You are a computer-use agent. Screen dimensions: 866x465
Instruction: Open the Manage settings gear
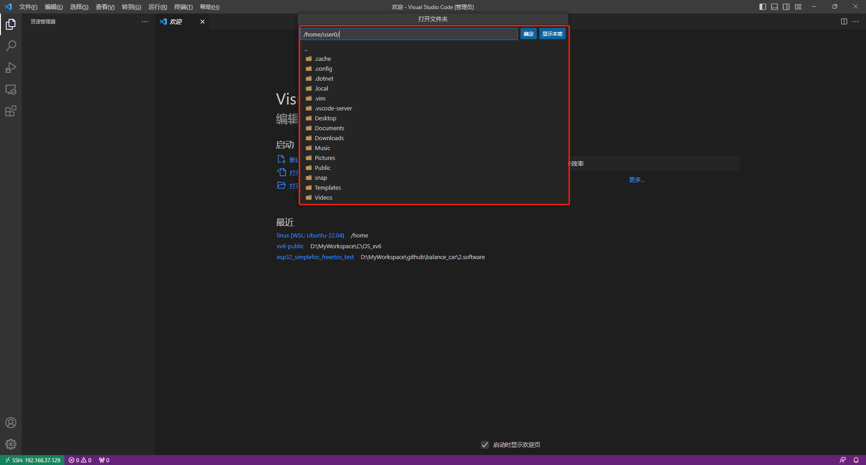11,444
